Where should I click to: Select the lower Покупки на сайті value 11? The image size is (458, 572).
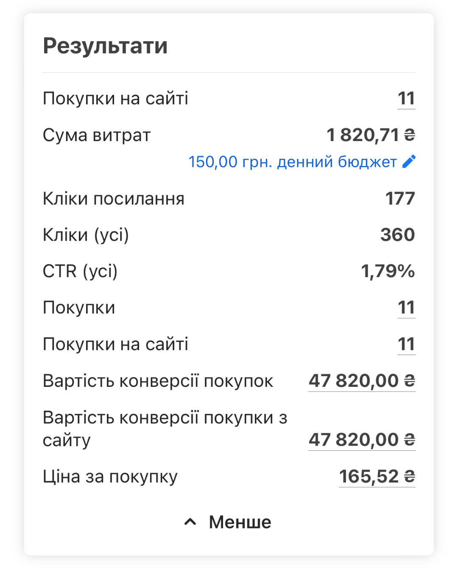(406, 344)
